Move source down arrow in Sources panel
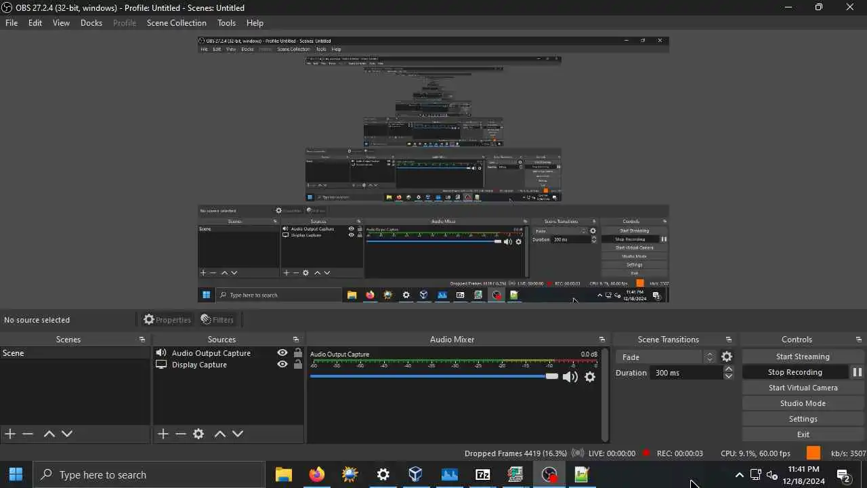This screenshot has height=488, width=867. [x=238, y=434]
